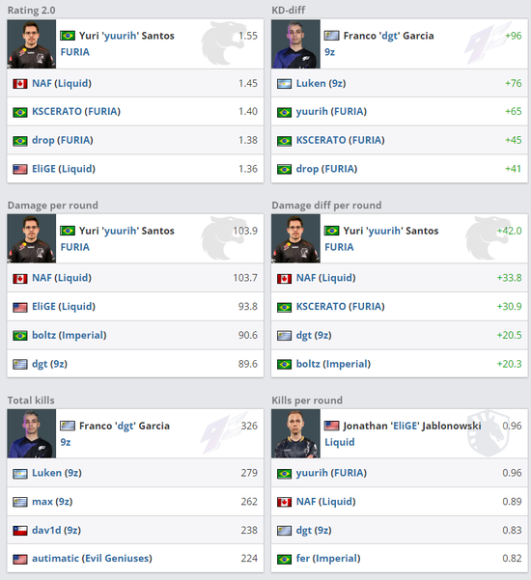The image size is (531, 580).
Task: Open Franco 'dgt' Garcia in KD-diff
Action: 388,36
